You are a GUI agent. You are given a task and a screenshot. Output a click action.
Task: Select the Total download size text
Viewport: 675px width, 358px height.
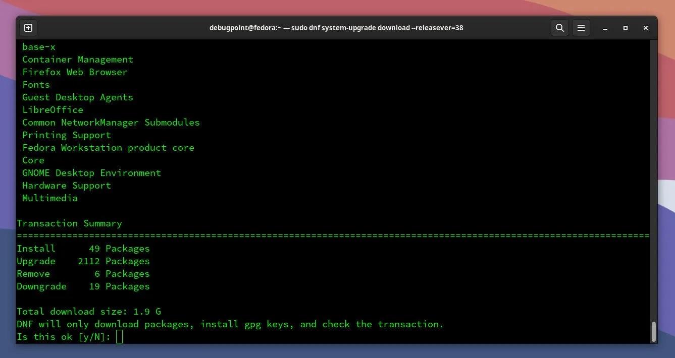click(x=89, y=311)
